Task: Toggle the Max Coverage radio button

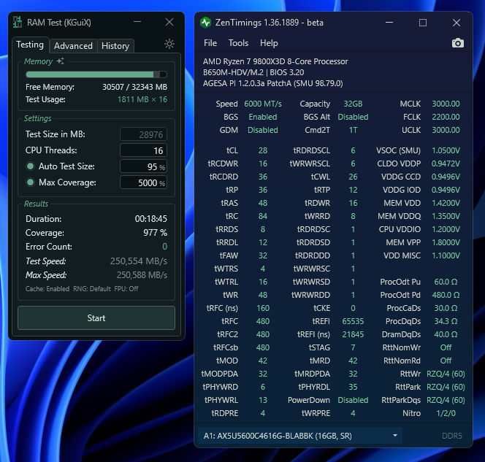Action: 31,182
